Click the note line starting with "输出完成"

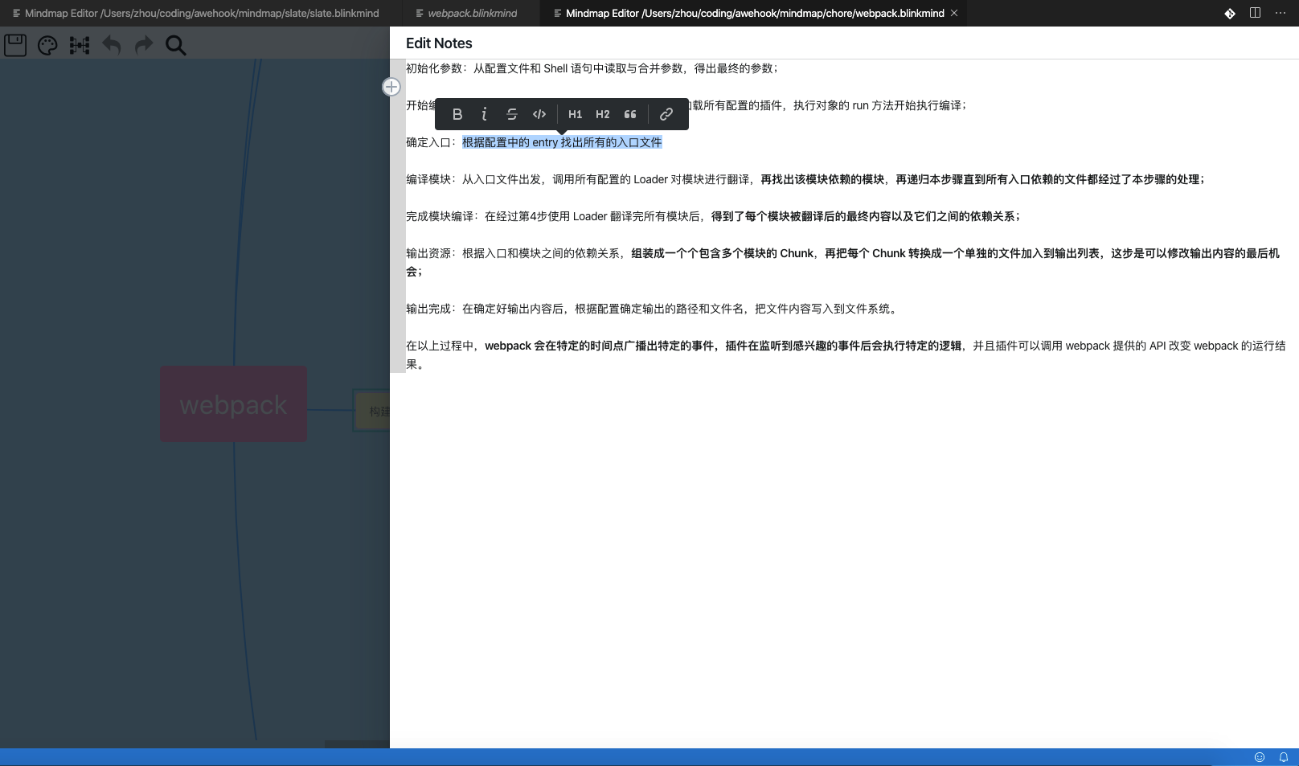click(651, 309)
